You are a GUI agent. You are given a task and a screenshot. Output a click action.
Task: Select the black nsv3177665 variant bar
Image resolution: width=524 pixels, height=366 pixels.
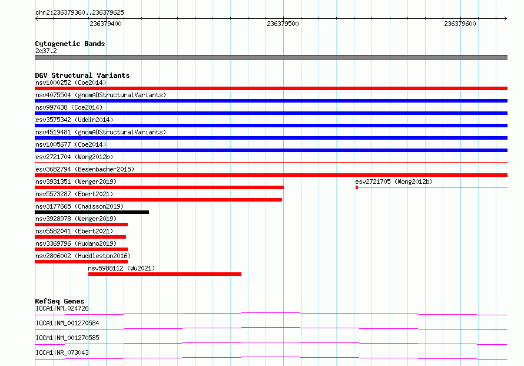coord(92,212)
